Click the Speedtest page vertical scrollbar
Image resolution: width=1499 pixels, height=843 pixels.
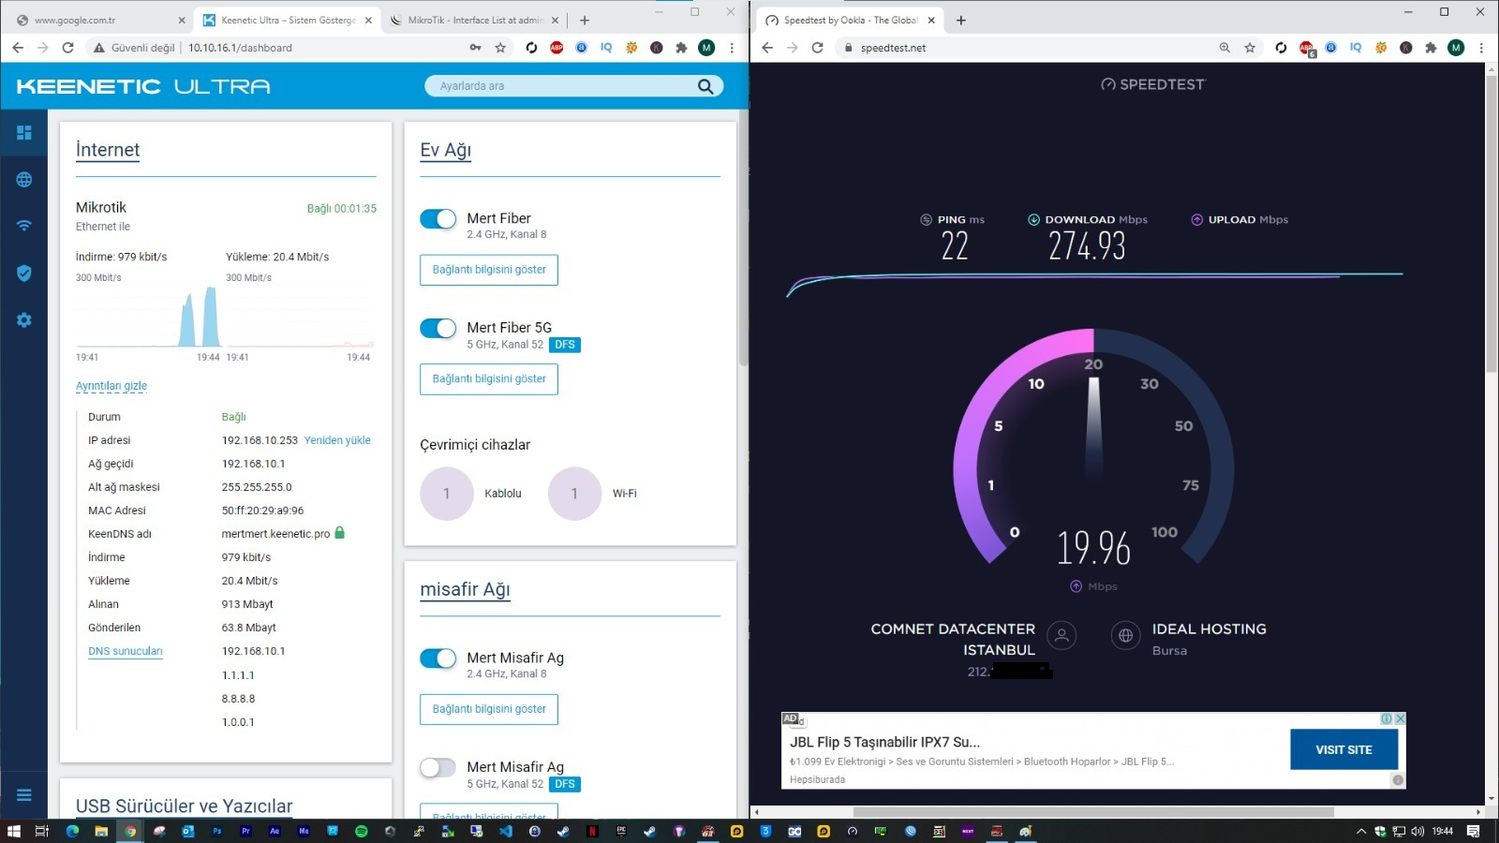tap(1492, 225)
